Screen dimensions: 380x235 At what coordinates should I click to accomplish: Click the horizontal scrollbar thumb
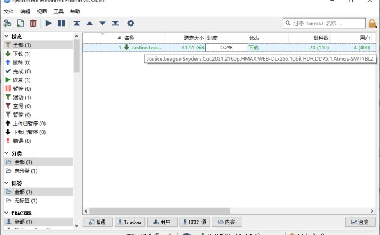point(160,211)
